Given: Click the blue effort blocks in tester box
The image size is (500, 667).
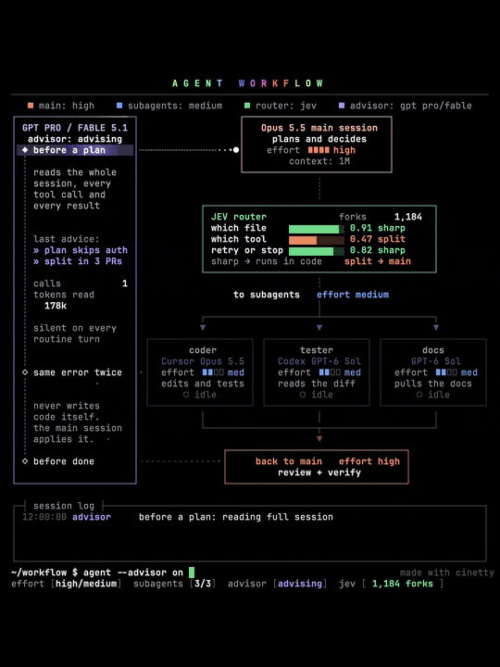Looking at the screenshot, I should (330, 372).
